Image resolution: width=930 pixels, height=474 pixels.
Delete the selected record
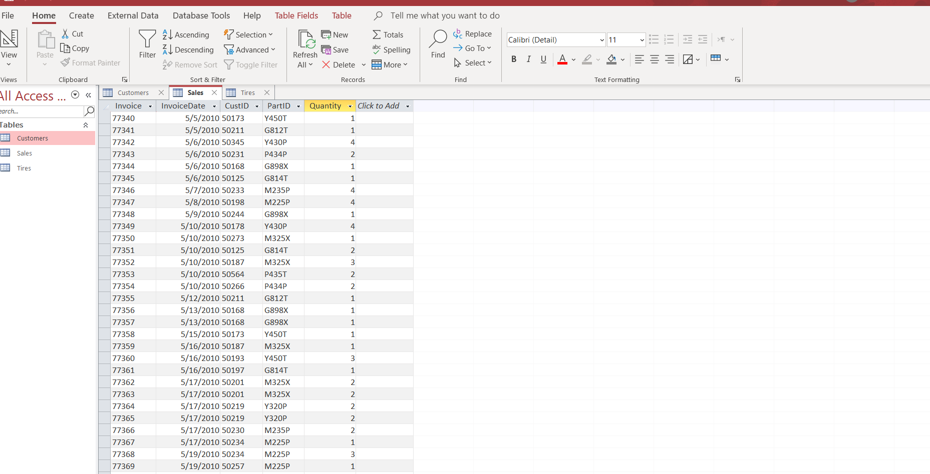click(x=339, y=64)
